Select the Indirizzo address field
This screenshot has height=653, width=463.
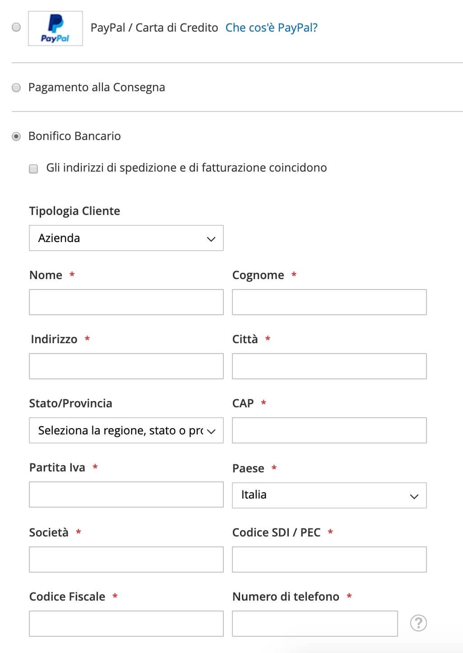pos(126,366)
